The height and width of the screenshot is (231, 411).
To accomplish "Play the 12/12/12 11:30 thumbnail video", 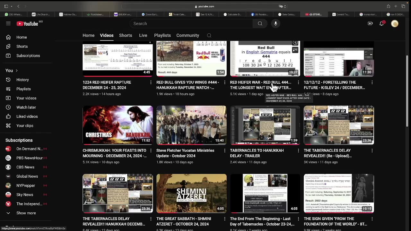I will pyautogui.click(x=339, y=58).
